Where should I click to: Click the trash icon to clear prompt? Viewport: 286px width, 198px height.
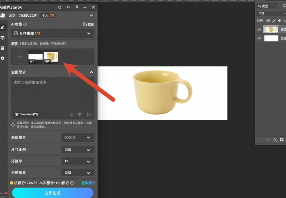(80, 115)
